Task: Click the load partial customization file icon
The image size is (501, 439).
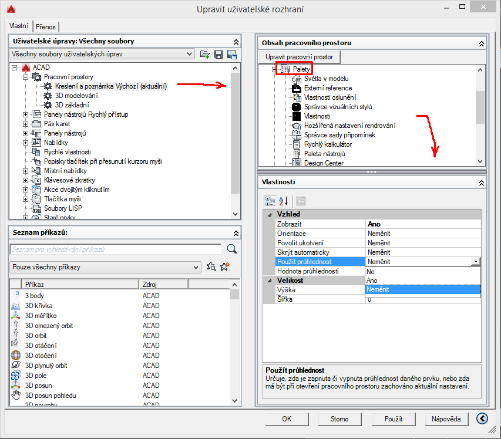Action: click(x=204, y=55)
